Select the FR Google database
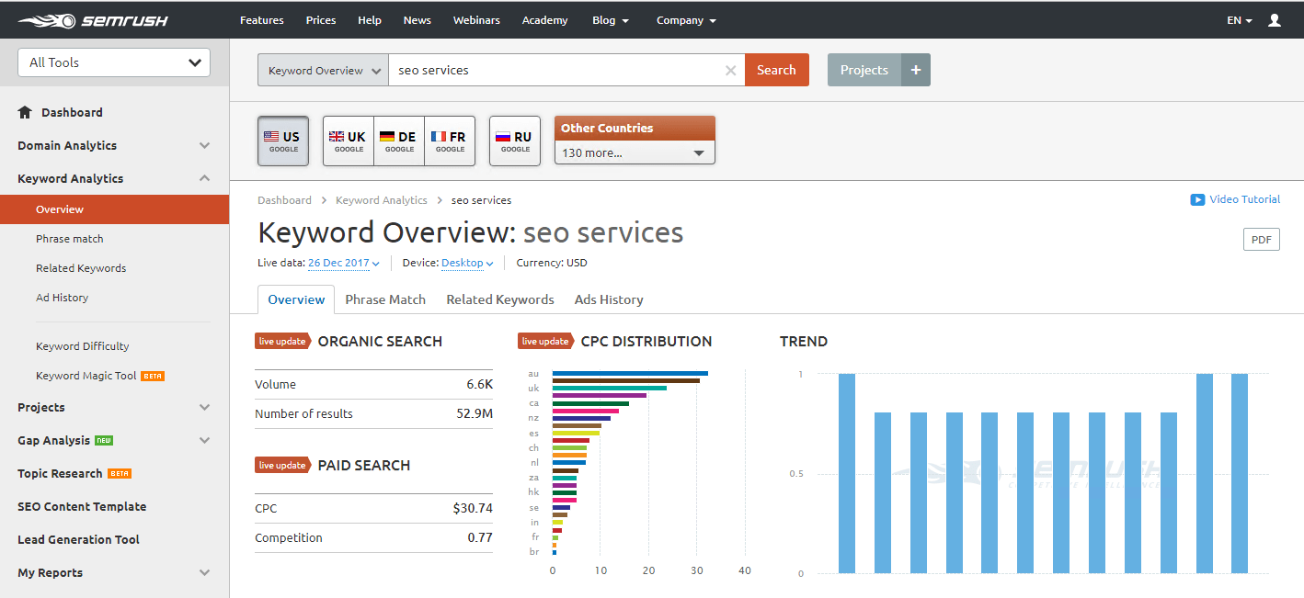 (x=450, y=141)
